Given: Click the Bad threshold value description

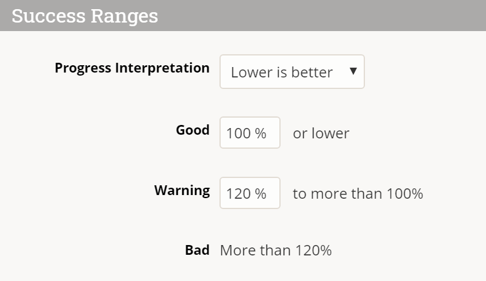Looking at the screenshot, I should click(x=276, y=250).
